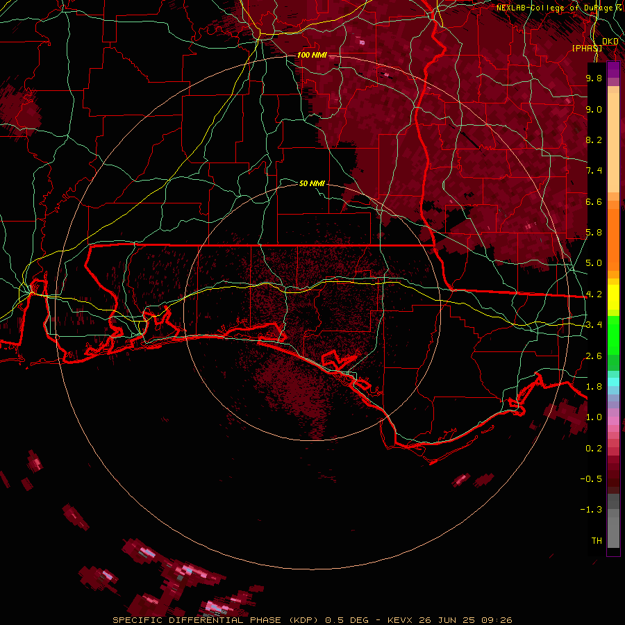Click the 3.4 value on color scale
This screenshot has width=625, height=625.
pyautogui.click(x=594, y=325)
